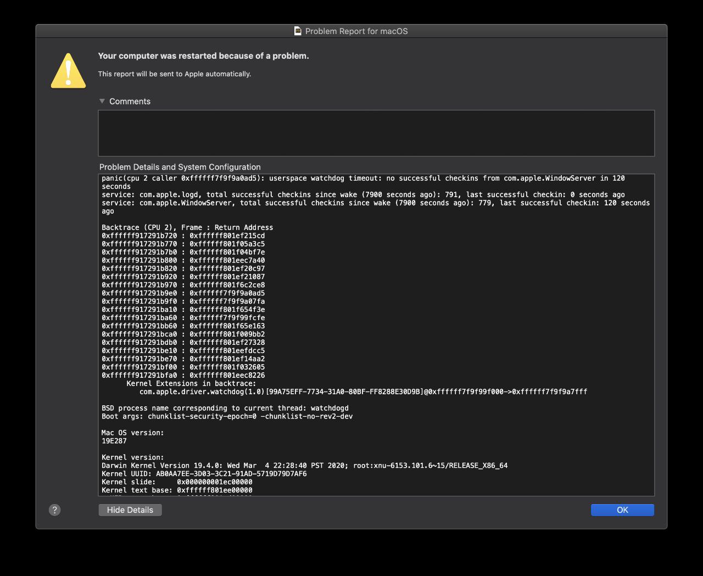Click "This report will be sent to Apple automatically."
Viewport: 703px width, 576px height.
coord(175,74)
